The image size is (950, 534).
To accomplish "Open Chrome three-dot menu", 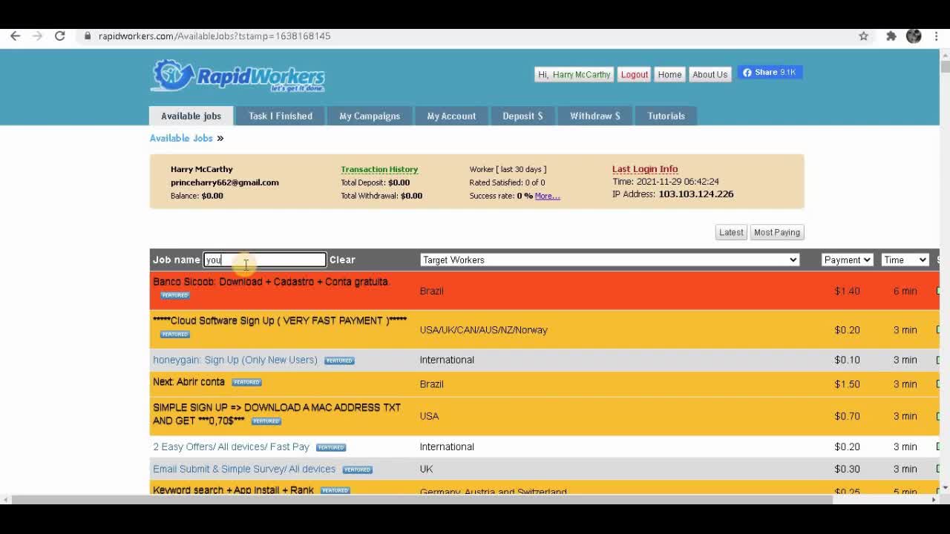I will [935, 36].
